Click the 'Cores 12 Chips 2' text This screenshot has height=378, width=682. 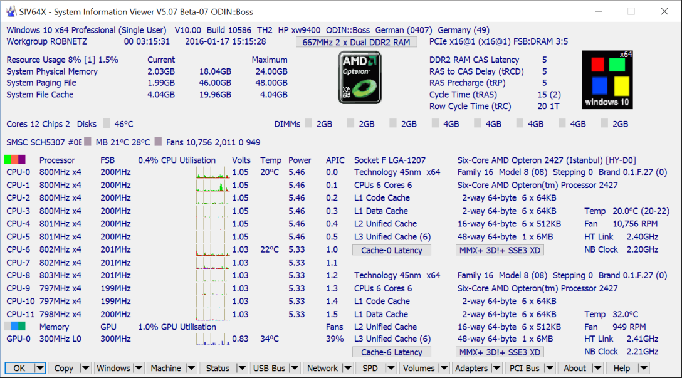38,124
